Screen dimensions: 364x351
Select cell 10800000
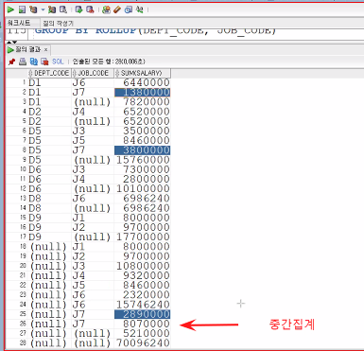coord(143,266)
